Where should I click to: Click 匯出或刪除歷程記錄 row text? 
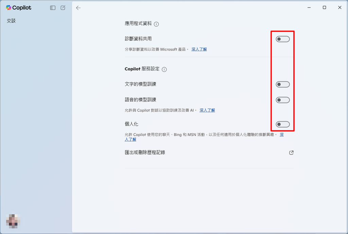(x=145, y=152)
